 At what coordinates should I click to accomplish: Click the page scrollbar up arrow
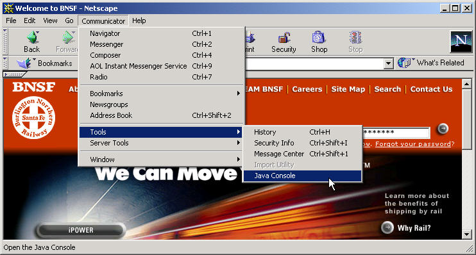point(466,84)
